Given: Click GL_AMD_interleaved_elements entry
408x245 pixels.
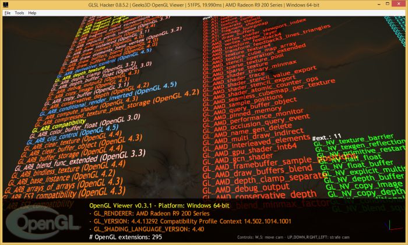Looking at the screenshot, I should coord(256,143).
